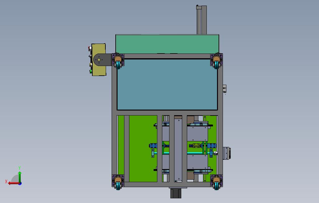Viewport: 319px width, 203px height.
Task: Select the yellow control box beside the frame
Action: 99,59
